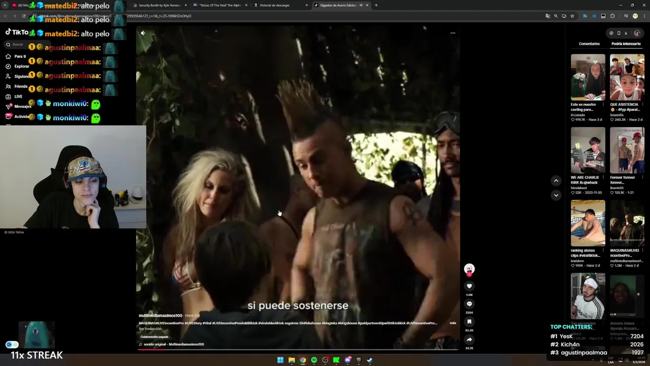Image resolution: width=650 pixels, height=366 pixels.
Task: Open more options for 'QUE ASISTENCIA' video
Action: (642, 104)
